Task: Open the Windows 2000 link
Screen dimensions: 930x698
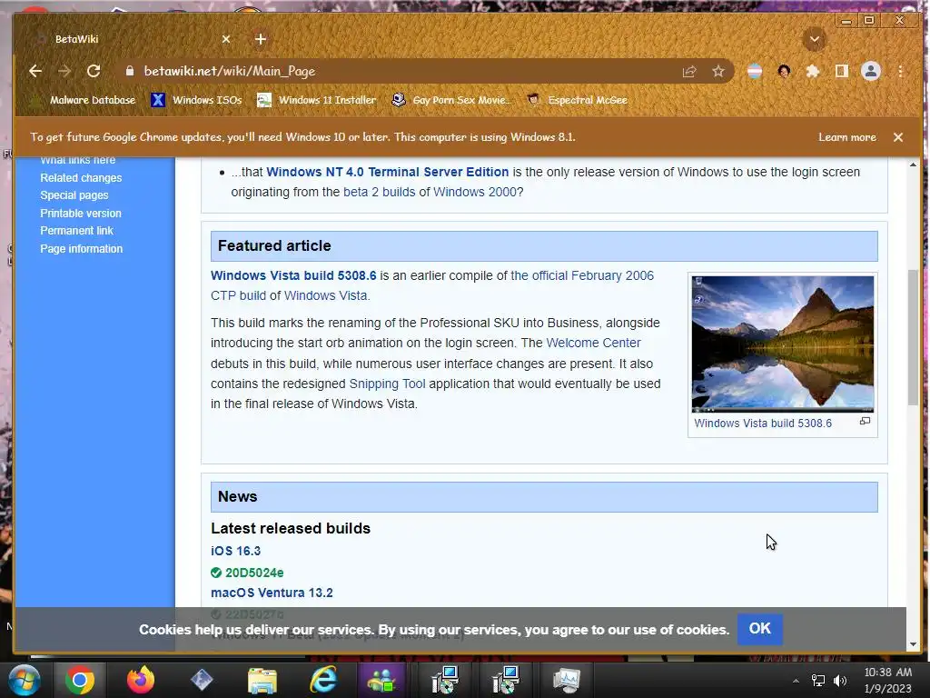Action: coord(474,193)
